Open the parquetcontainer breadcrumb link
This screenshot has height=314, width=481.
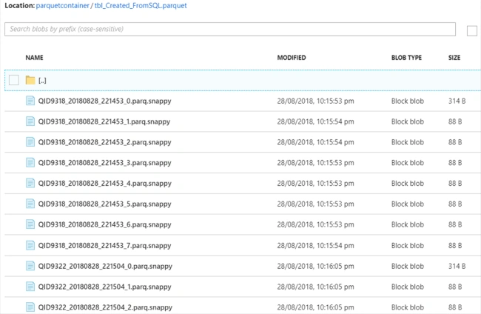[63, 5]
